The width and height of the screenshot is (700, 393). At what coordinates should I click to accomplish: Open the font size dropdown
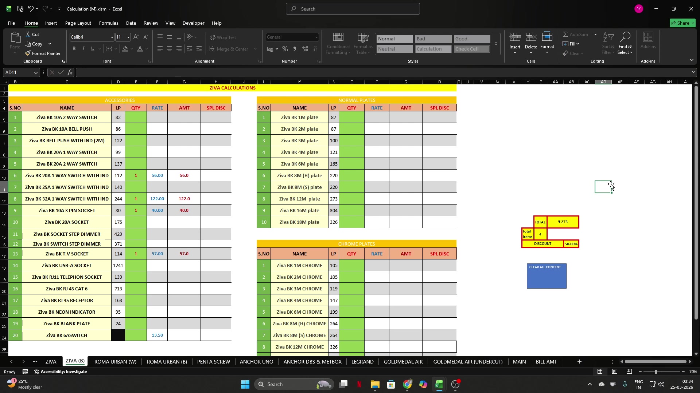pos(128,37)
